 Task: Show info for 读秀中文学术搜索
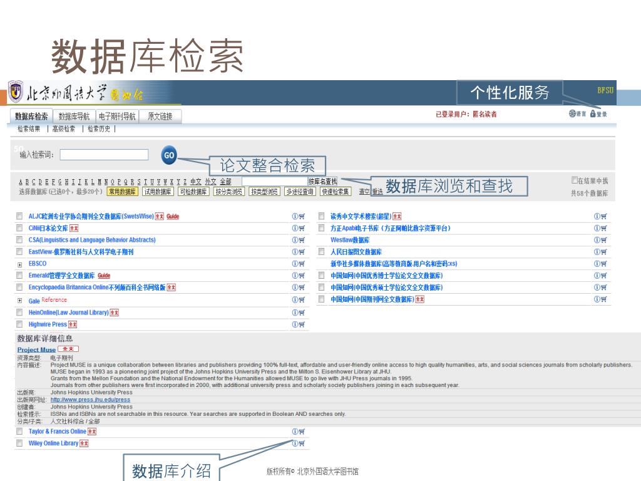[597, 216]
